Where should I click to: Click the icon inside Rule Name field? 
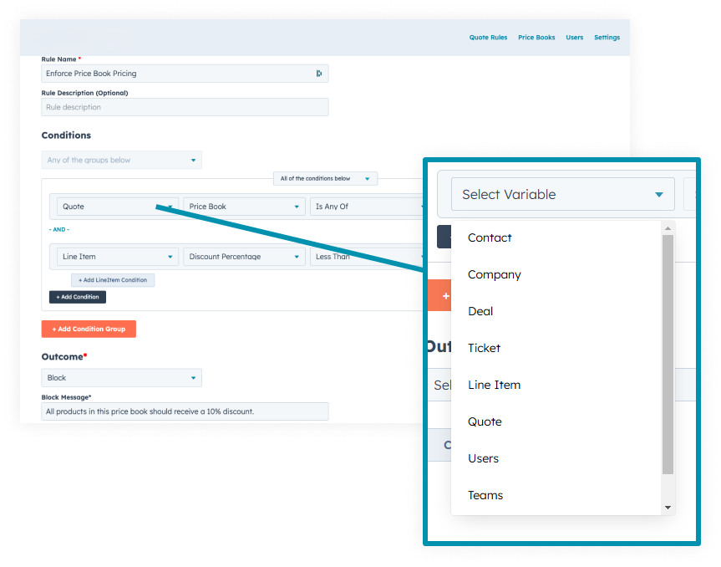click(x=319, y=74)
